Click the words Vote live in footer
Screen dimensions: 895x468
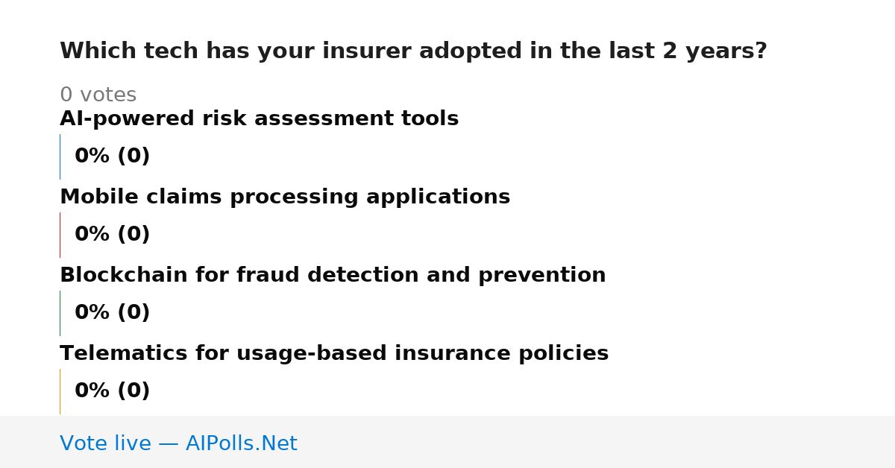coord(105,443)
